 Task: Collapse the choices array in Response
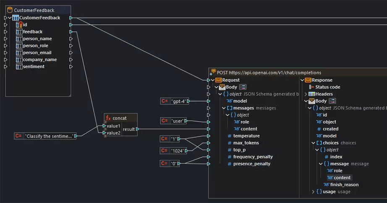pyautogui.click(x=313, y=143)
